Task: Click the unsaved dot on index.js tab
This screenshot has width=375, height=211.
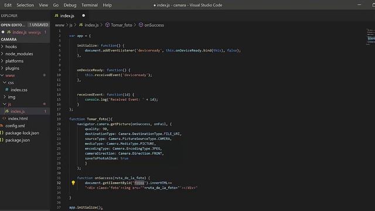Action: [x=83, y=16]
